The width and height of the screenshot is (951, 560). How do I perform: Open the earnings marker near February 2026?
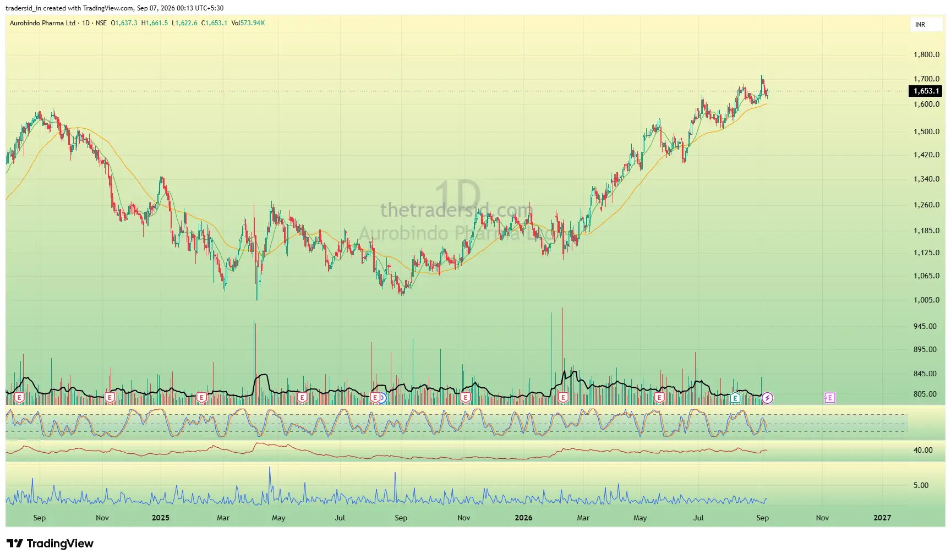pos(563,397)
